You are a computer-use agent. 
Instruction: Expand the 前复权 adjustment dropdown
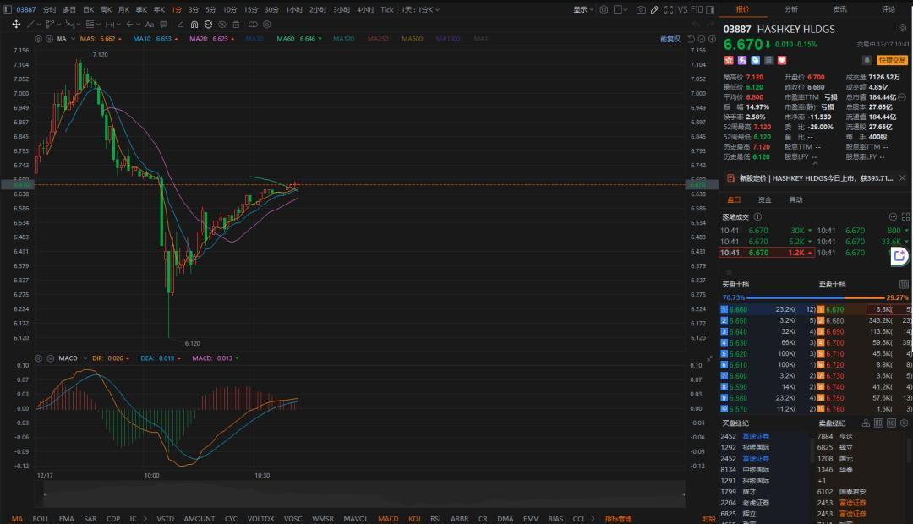[x=670, y=39]
